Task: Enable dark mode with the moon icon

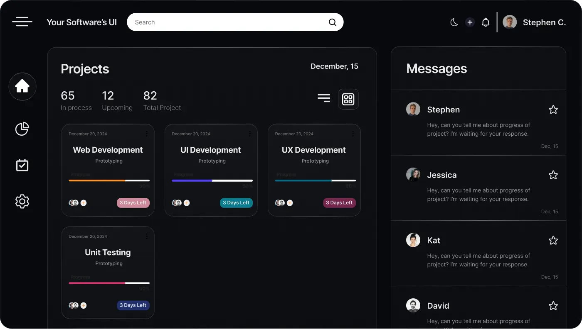Action: [454, 22]
